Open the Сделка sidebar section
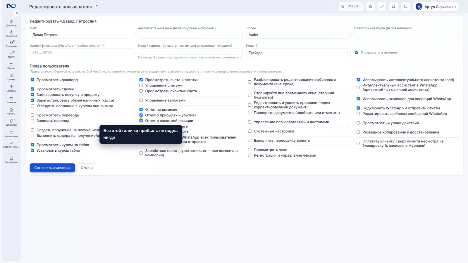468x263 pixels. pos(11,66)
